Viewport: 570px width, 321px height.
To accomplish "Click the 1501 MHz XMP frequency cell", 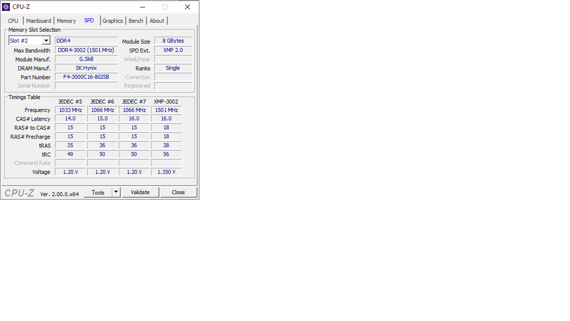I will click(x=166, y=110).
